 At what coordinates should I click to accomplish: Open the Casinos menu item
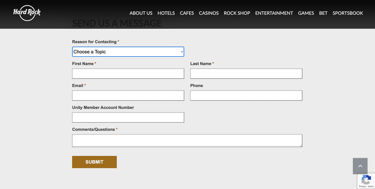tap(209, 13)
